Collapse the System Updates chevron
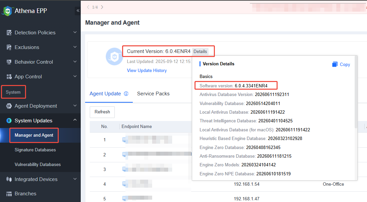The height and width of the screenshot is (202, 367). click(75, 120)
